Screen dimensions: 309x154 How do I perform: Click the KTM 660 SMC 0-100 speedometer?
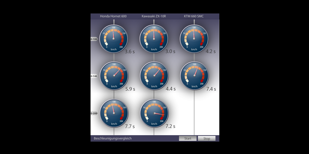tap(194, 38)
